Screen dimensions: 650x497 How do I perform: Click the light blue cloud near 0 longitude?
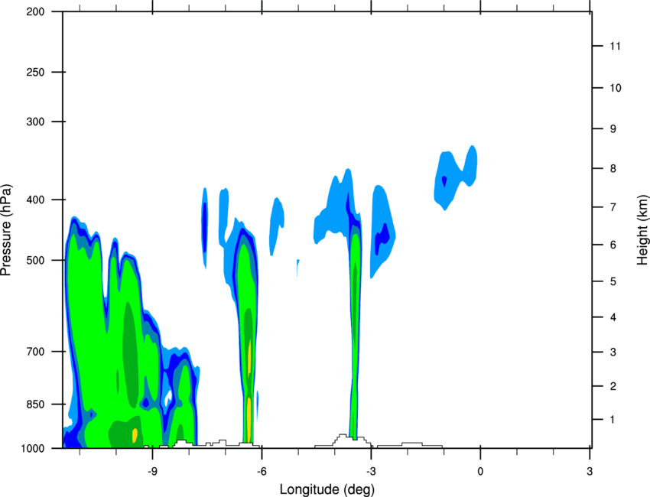[455, 177]
